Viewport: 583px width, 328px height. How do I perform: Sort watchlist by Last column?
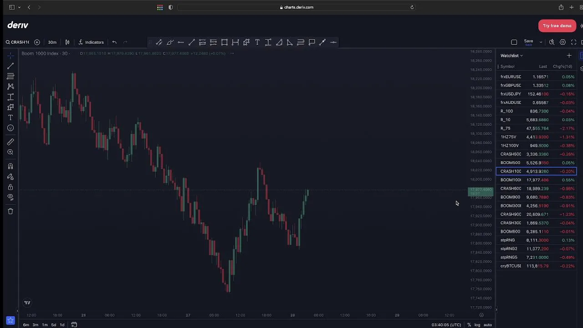click(543, 67)
